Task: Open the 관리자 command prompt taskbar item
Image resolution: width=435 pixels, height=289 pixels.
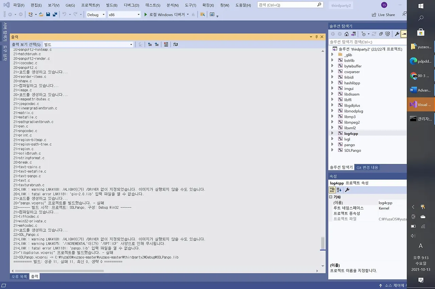Action: [421, 119]
